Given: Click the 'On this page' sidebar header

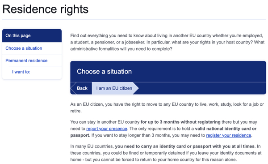Looking at the screenshot, I should (x=32, y=35).
